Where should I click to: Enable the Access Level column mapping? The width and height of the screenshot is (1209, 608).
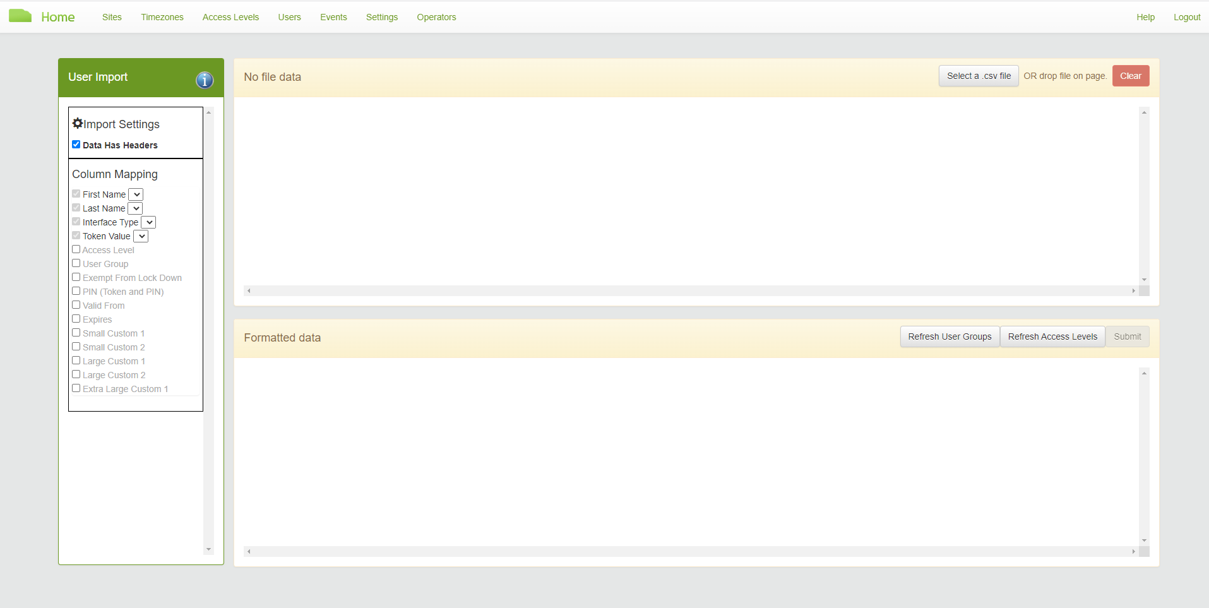coord(76,249)
